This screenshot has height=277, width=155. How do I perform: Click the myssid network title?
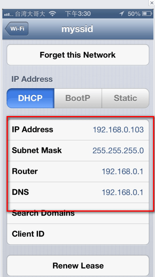pyautogui.click(x=77, y=29)
